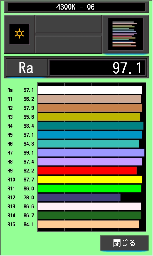Image resolution: width=153 pixels, height=256 pixels.
Task: Click the R12 dark indigo bar
Action: [79, 197]
